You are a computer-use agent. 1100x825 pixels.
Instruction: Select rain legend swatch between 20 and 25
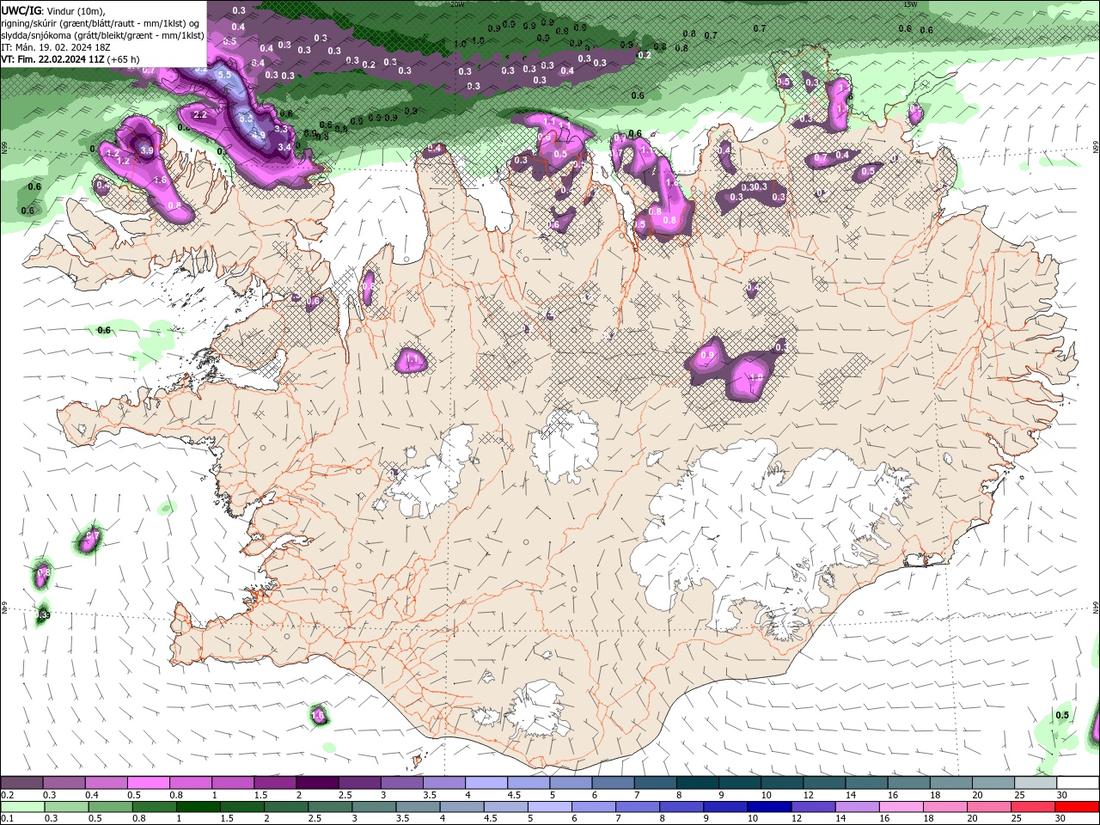[x=990, y=806]
